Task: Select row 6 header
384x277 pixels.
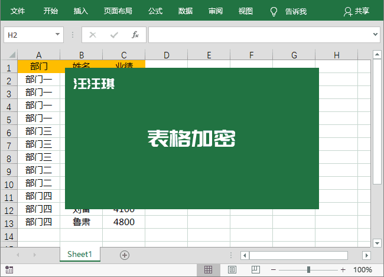Action: (9, 131)
